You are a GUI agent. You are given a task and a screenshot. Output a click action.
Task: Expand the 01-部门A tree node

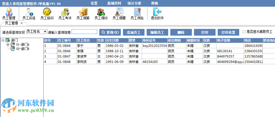coord(8,45)
